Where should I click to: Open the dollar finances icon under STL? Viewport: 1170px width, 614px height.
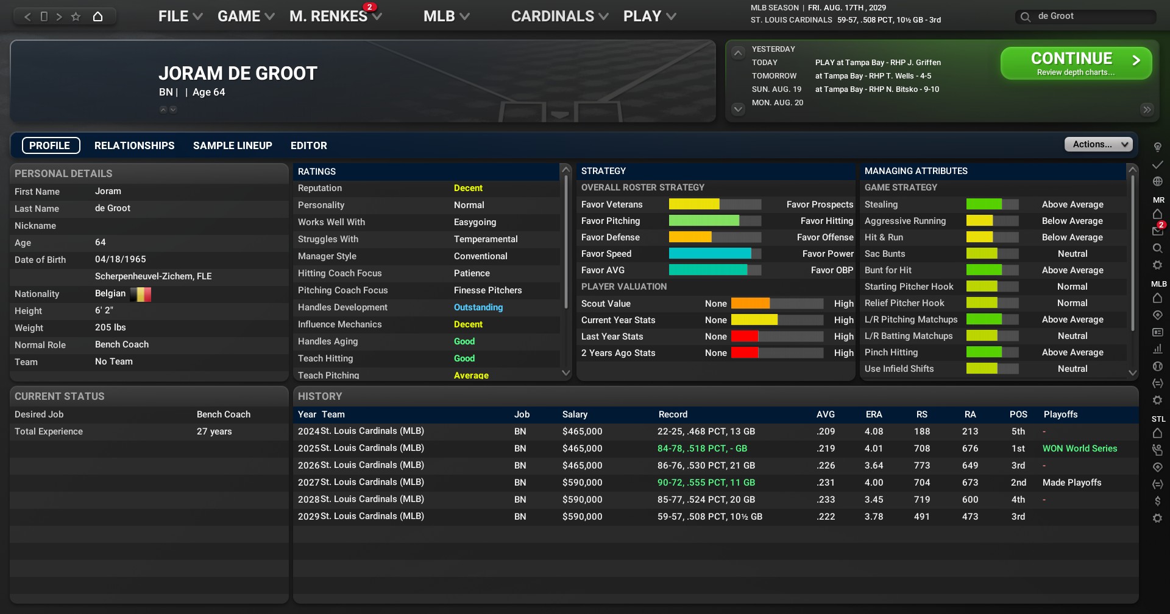tap(1158, 501)
